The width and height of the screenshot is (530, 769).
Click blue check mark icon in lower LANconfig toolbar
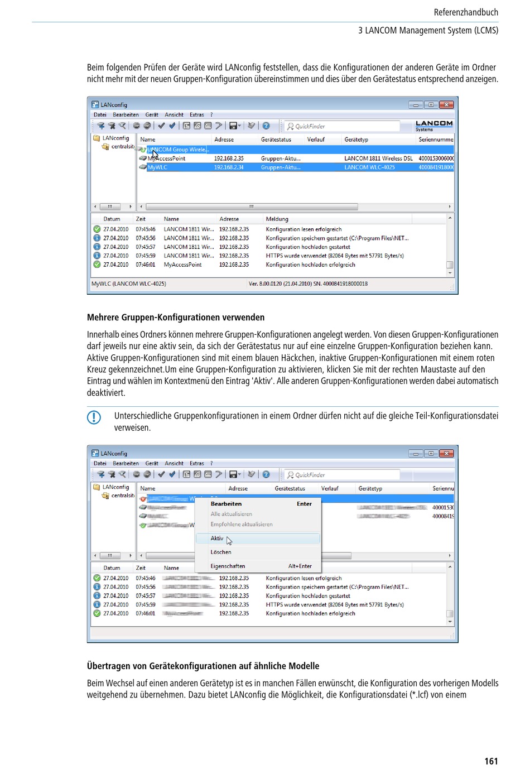(x=172, y=474)
